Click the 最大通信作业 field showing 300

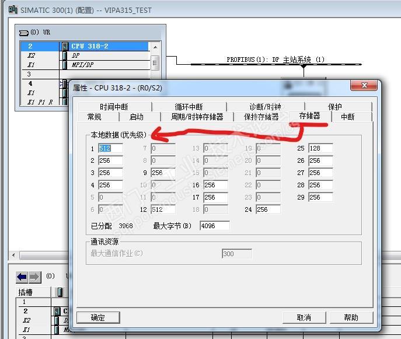point(237,254)
